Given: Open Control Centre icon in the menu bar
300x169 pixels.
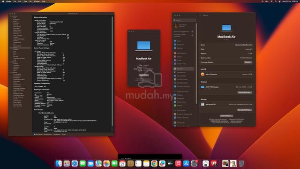Looking at the screenshot, I should (x=279, y=1).
